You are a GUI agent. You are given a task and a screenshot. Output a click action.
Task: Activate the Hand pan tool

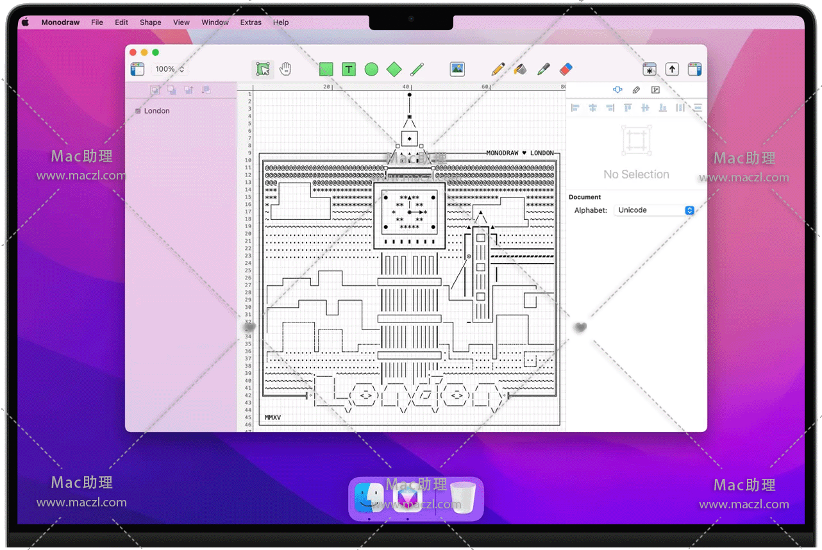tap(285, 69)
